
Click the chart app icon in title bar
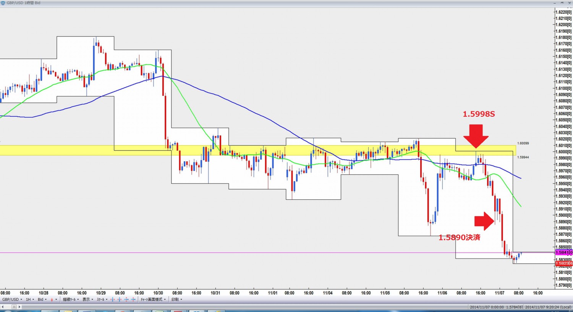pyautogui.click(x=3, y=3)
